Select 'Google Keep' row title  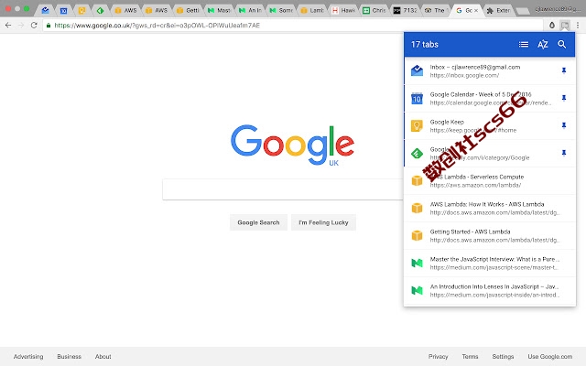(x=447, y=122)
